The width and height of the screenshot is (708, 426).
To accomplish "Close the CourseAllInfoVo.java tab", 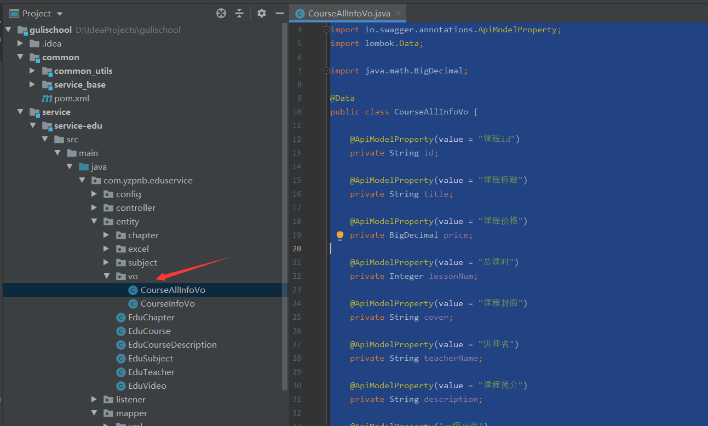I will point(398,13).
